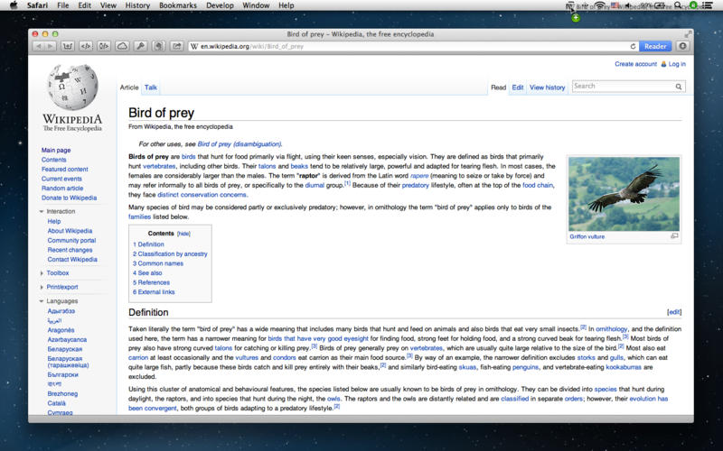Click the Log in link

point(677,64)
